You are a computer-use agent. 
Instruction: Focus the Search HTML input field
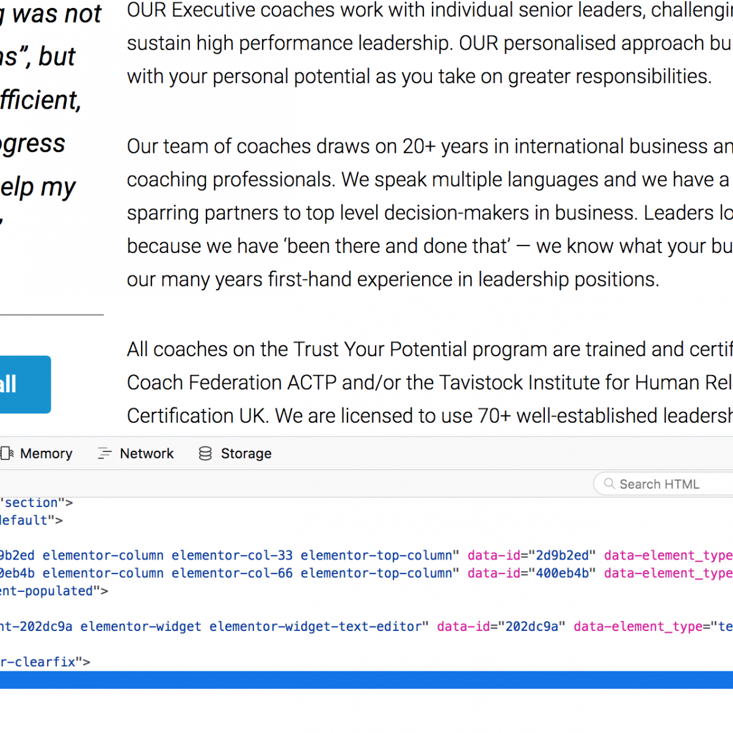(663, 484)
